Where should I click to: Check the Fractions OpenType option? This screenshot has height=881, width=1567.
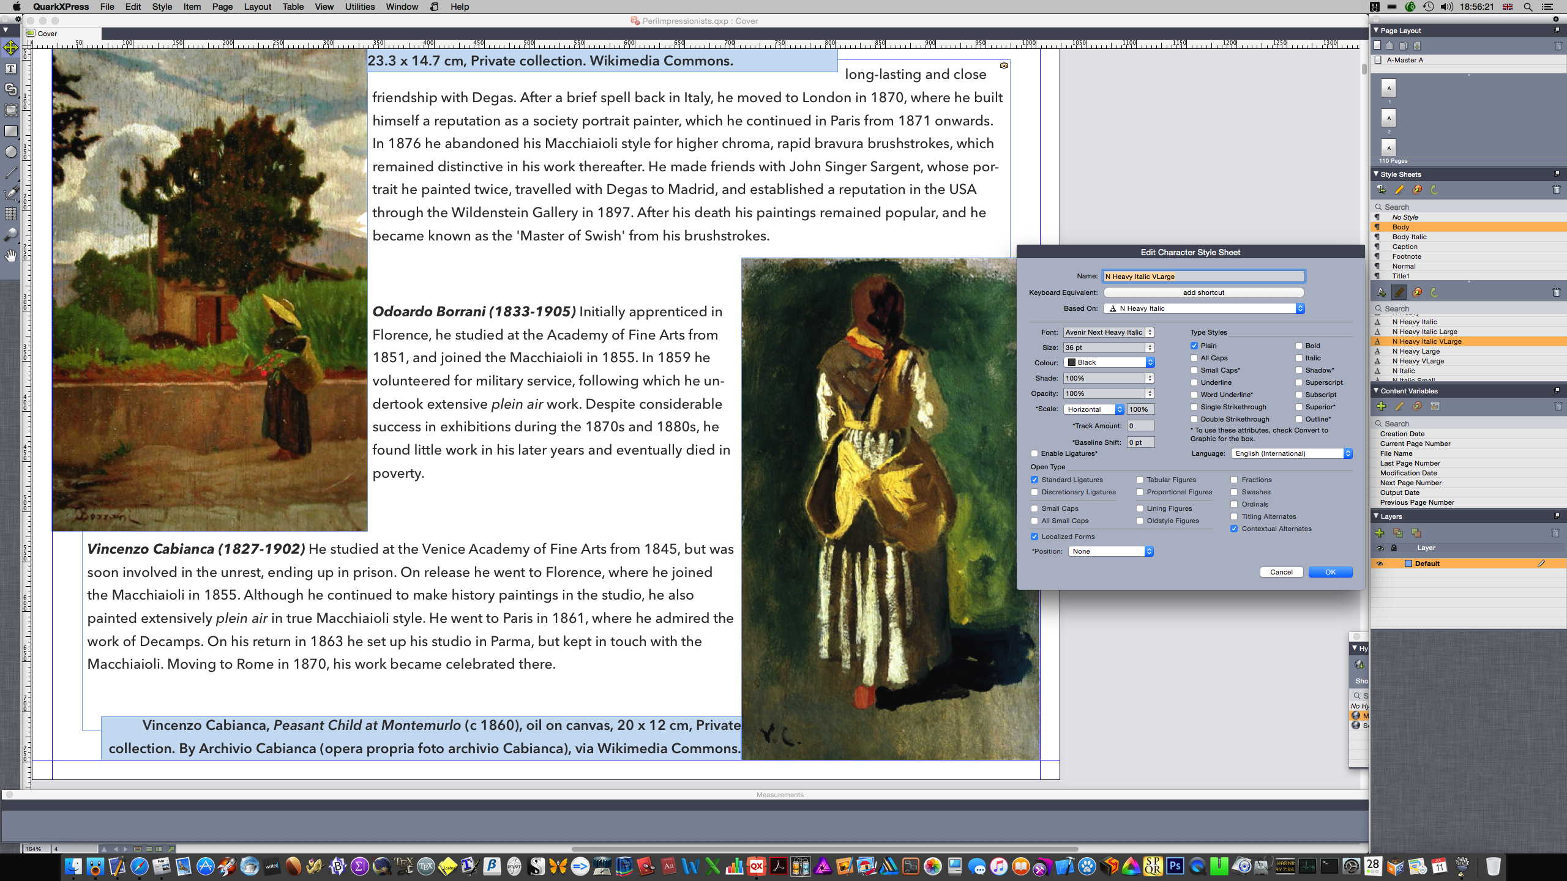(1234, 480)
